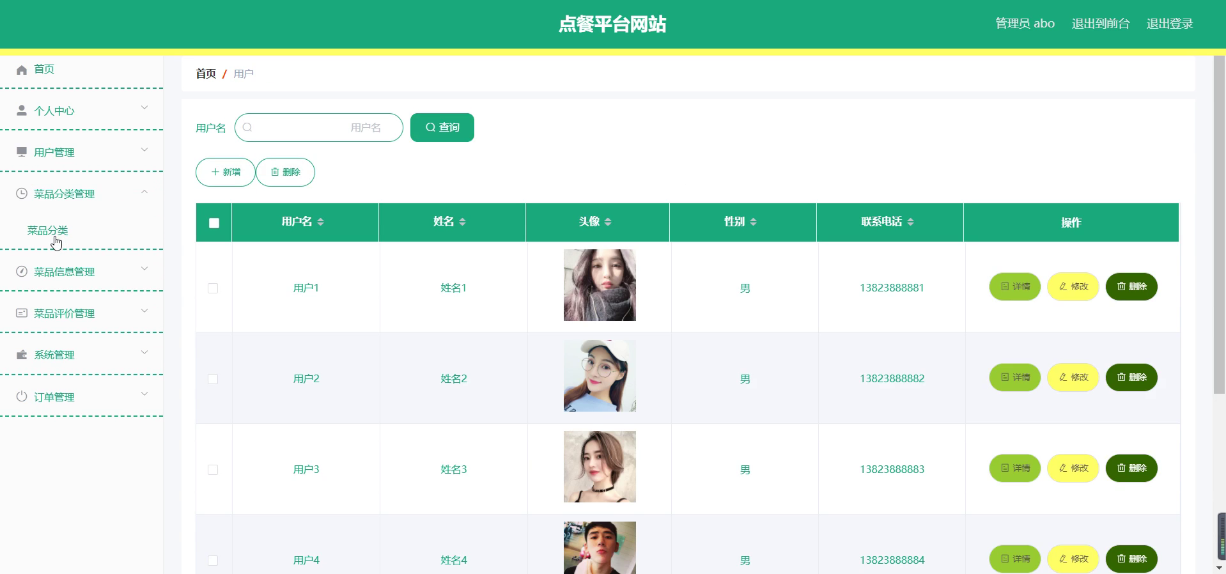1226x574 pixels.
Task: Open the 用户管理 sidebar menu
Action: pos(82,152)
